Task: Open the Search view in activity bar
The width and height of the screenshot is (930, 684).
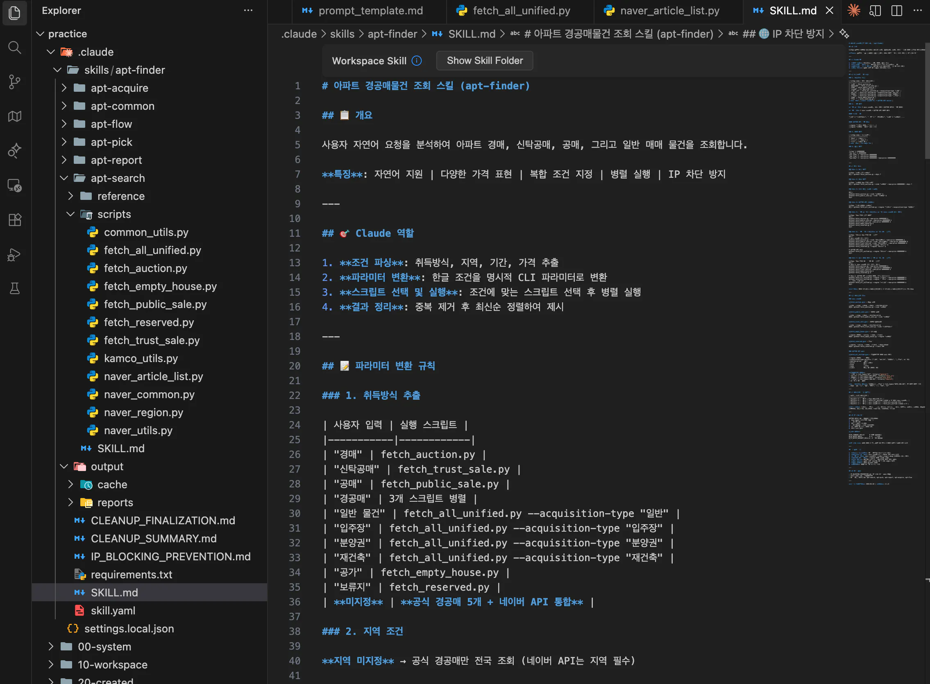Action: pyautogui.click(x=14, y=48)
